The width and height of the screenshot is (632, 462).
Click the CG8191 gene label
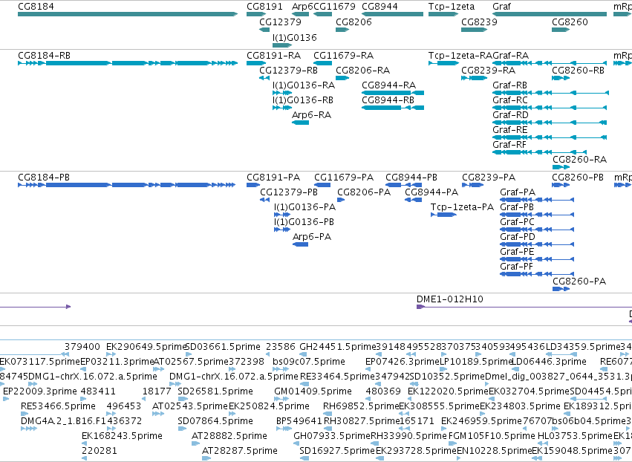[265, 7]
